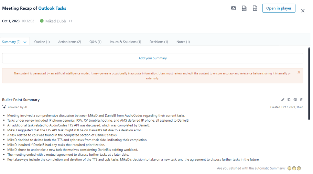Click the Open in player button

click(x=279, y=8)
